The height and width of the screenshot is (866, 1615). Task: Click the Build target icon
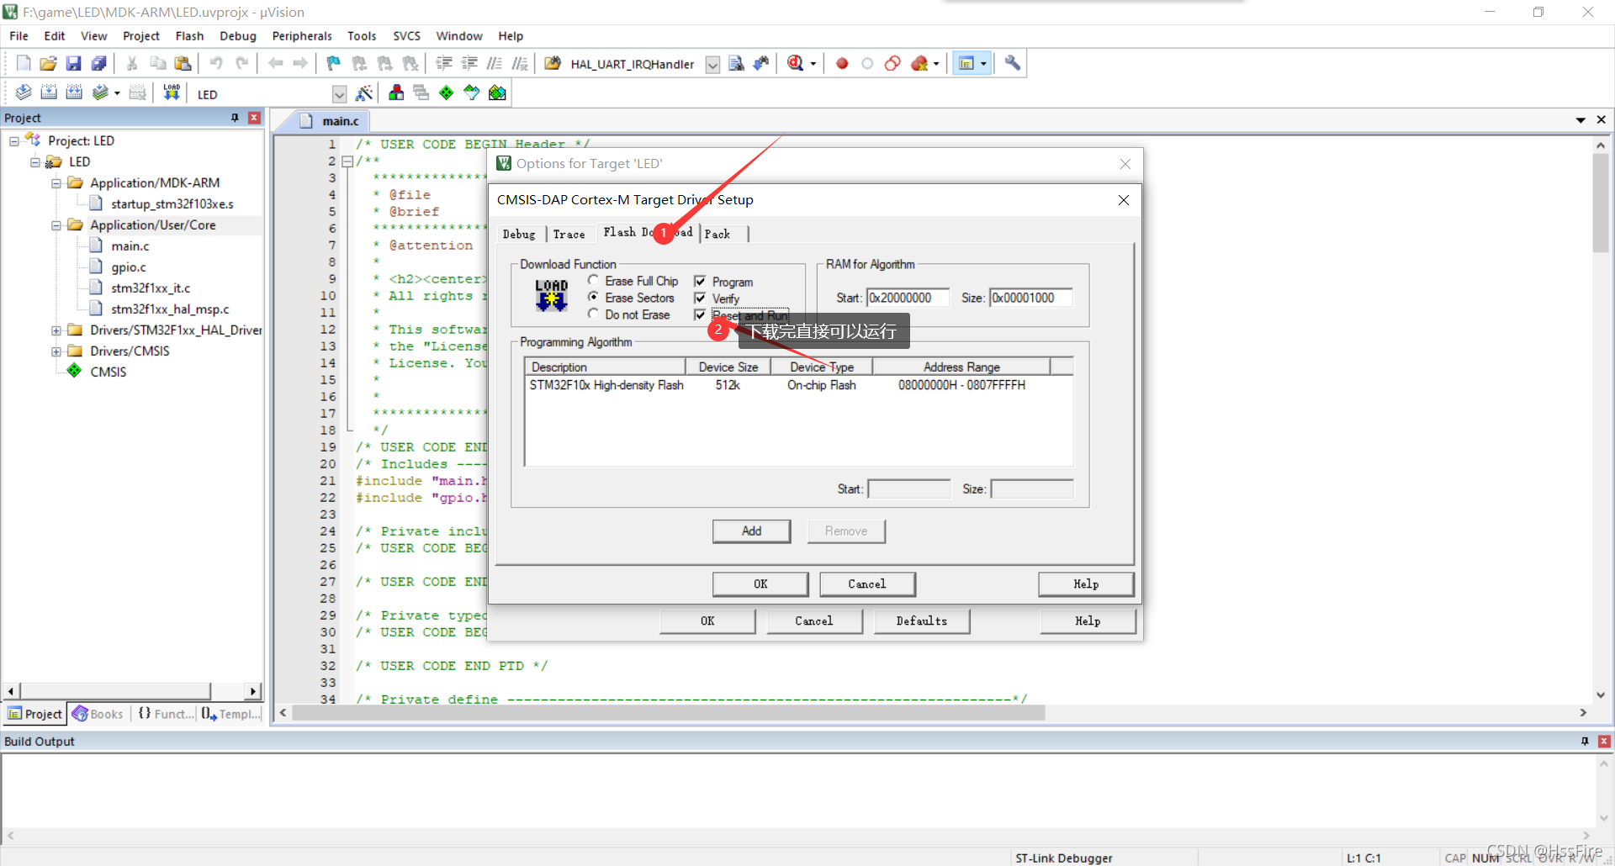tap(49, 92)
